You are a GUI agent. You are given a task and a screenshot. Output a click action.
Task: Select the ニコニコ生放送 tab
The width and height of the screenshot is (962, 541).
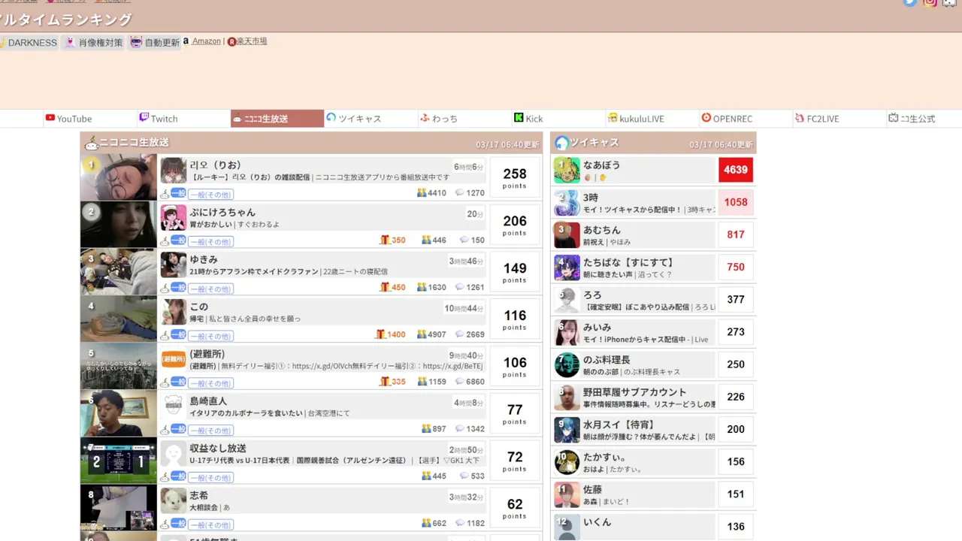[277, 119]
